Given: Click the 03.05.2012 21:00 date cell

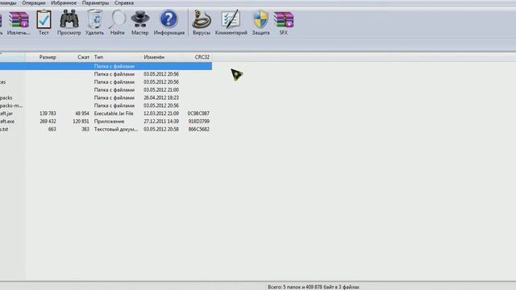Looking at the screenshot, I should (161, 89).
